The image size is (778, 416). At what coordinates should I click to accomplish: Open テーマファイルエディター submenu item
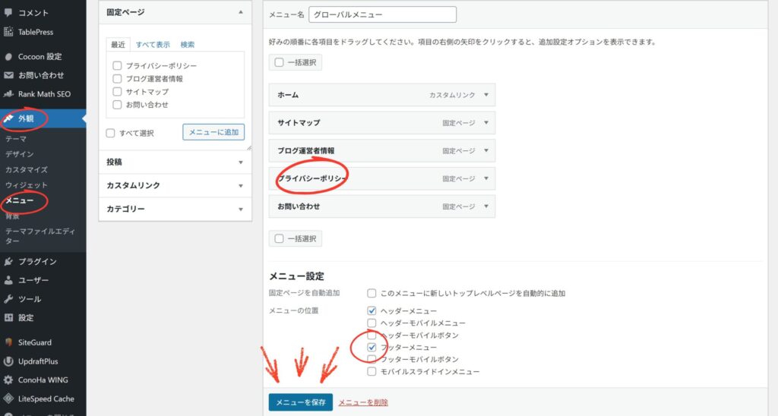point(40,236)
